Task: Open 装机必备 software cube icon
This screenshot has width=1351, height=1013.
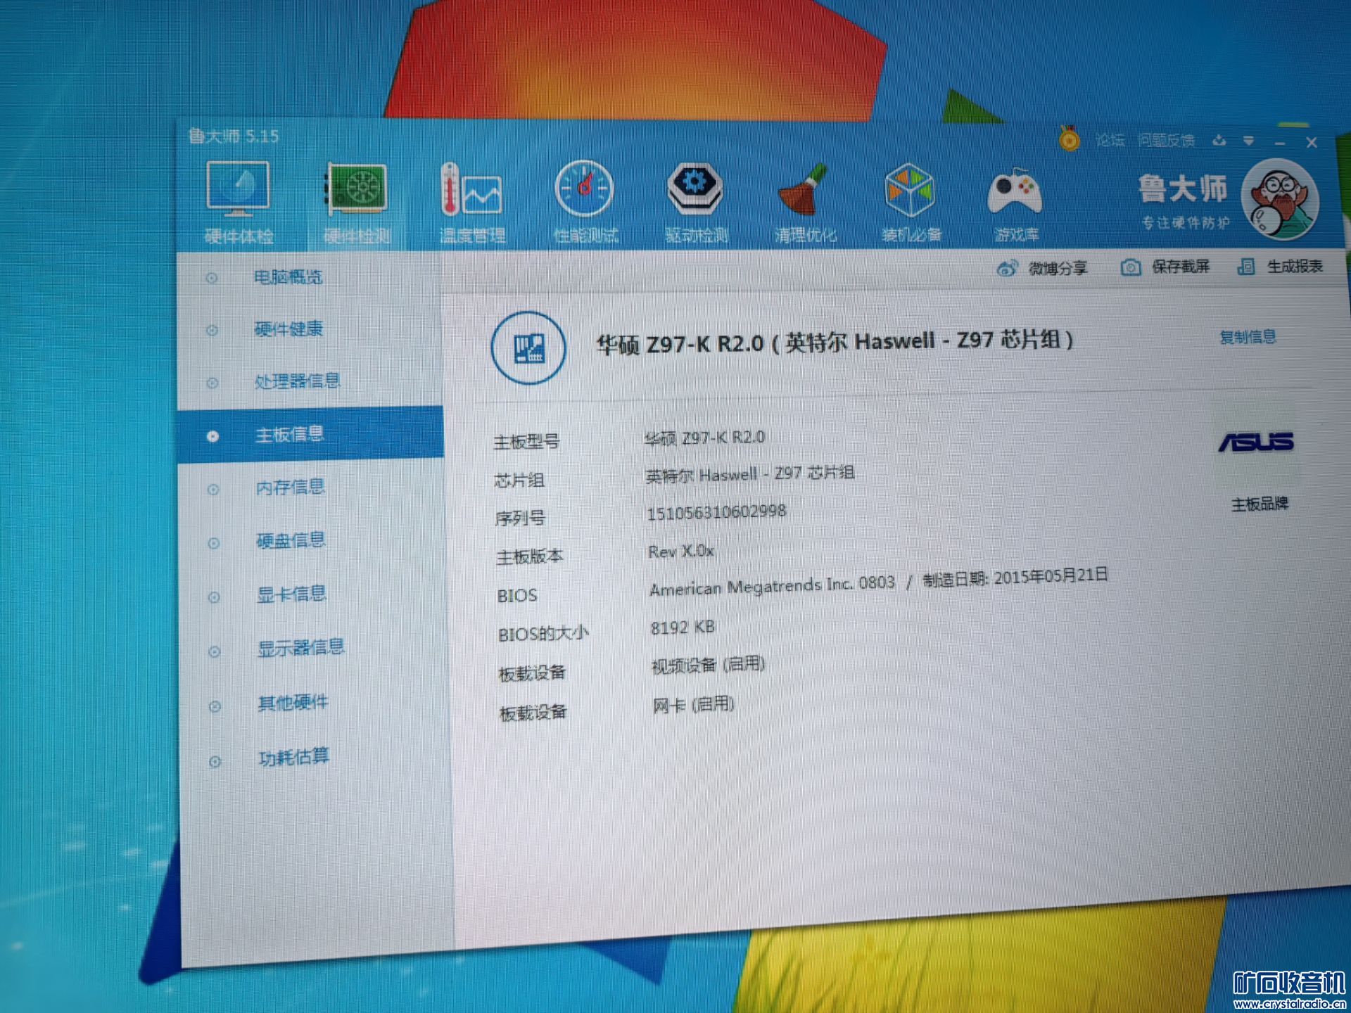Action: coord(911,203)
